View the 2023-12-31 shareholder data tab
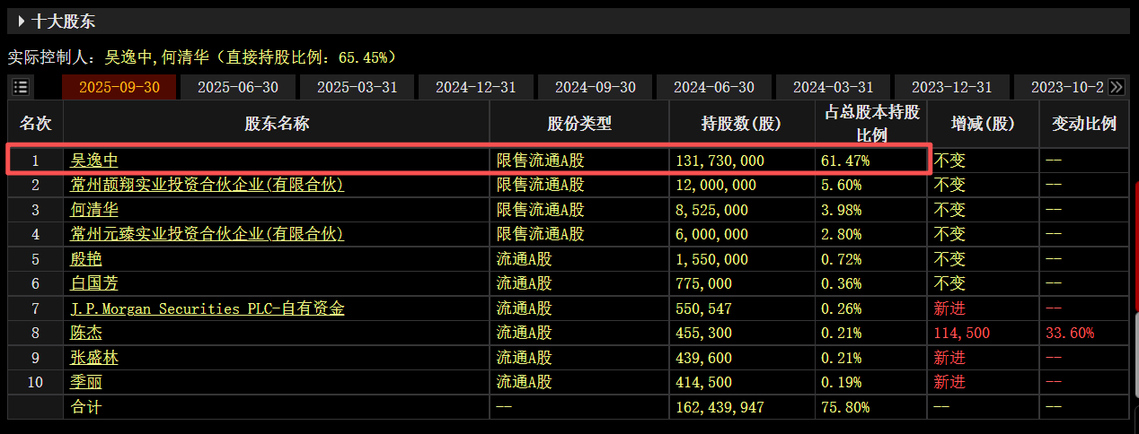The height and width of the screenshot is (434, 1139). tap(952, 87)
